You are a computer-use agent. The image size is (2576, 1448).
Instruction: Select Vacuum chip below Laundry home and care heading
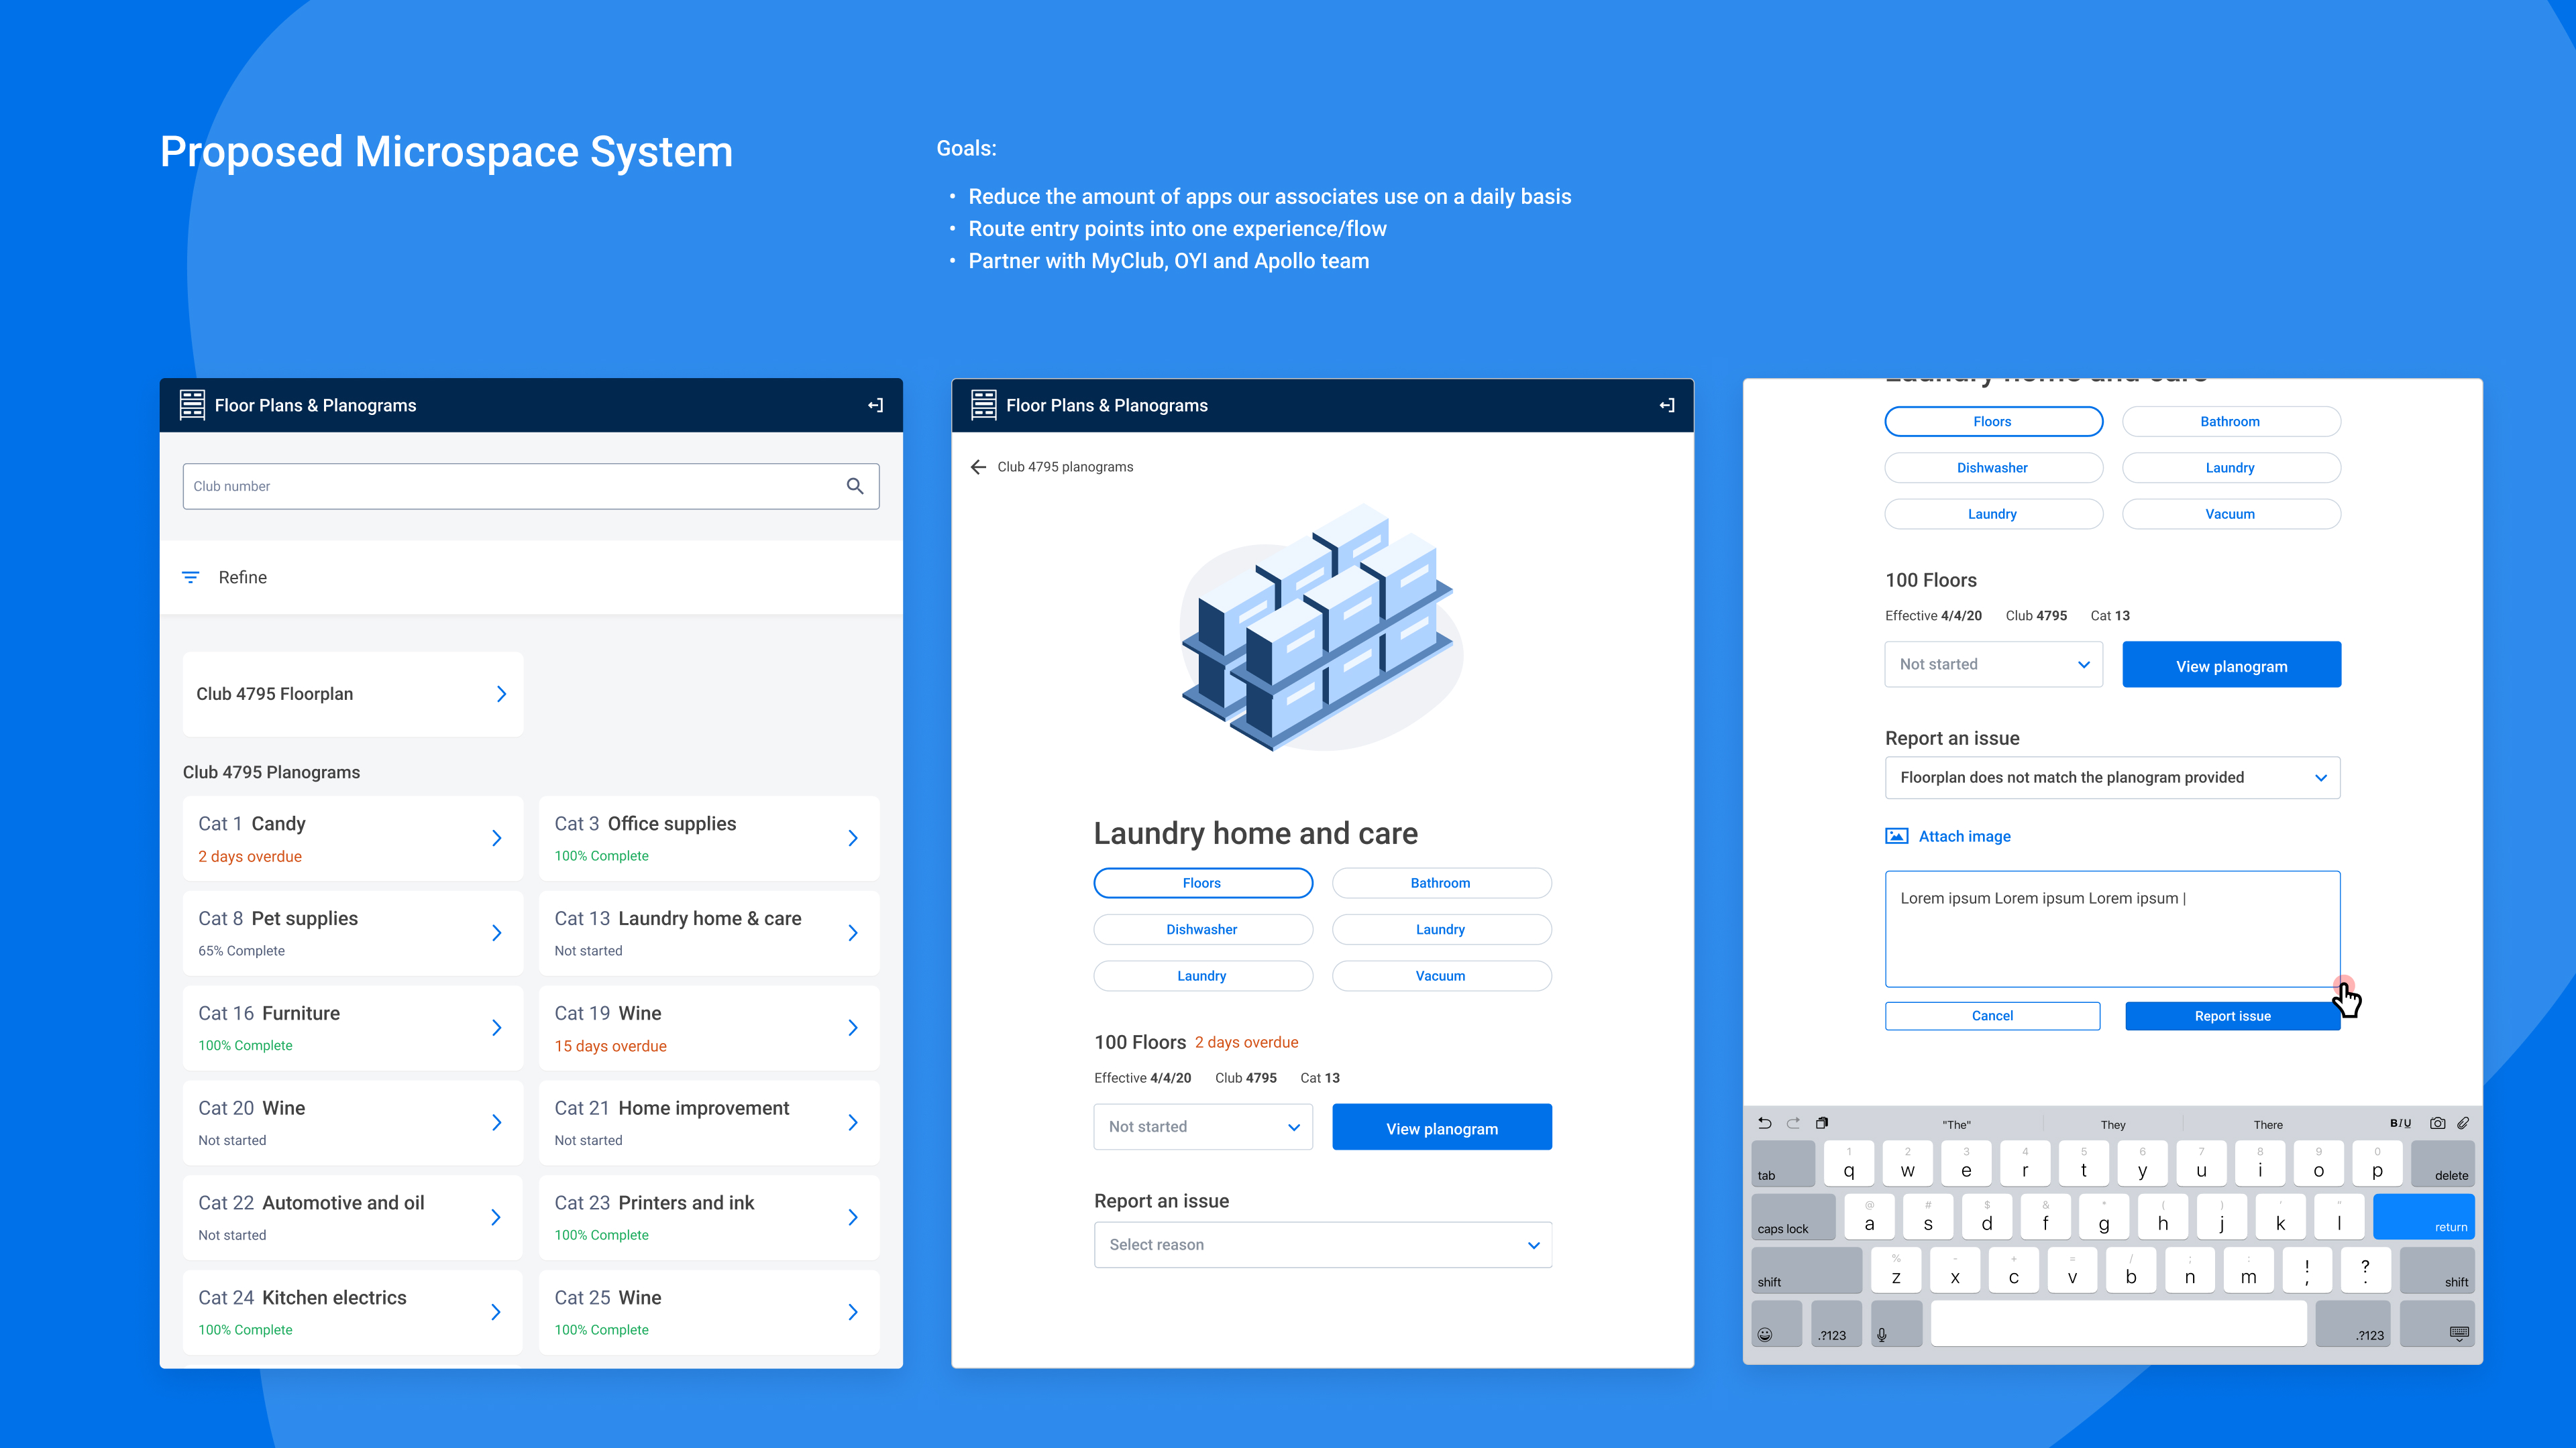tap(1441, 976)
